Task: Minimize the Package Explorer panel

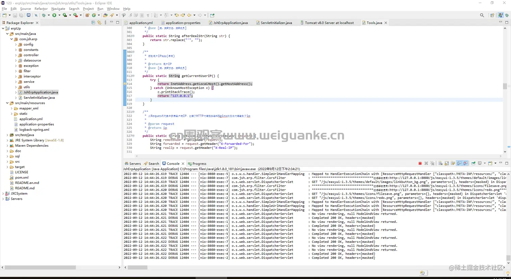Action: coord(112,22)
